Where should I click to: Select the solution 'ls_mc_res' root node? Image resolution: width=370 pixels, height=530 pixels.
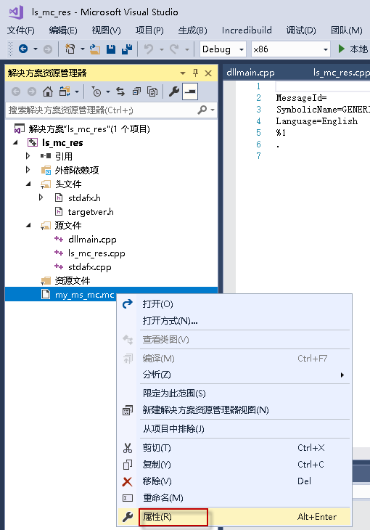tap(89, 129)
